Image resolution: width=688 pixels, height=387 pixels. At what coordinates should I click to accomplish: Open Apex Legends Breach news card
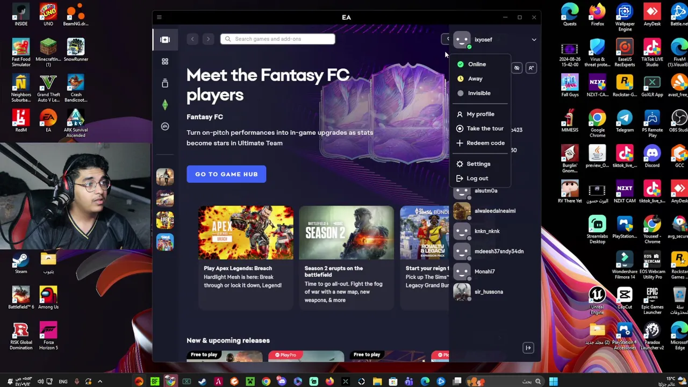(x=246, y=257)
